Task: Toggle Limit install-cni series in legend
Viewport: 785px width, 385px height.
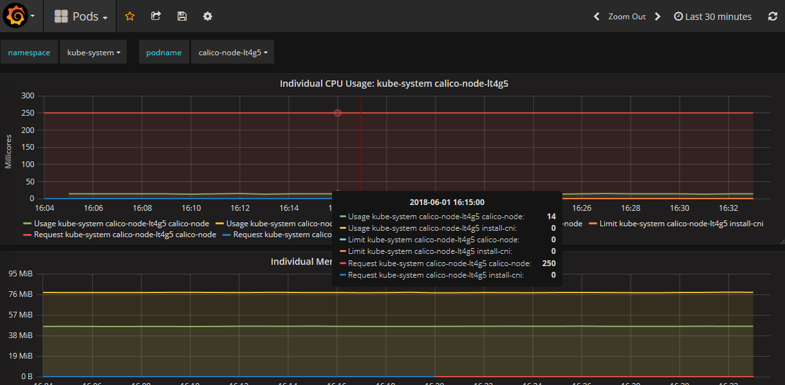Action: pyautogui.click(x=681, y=224)
